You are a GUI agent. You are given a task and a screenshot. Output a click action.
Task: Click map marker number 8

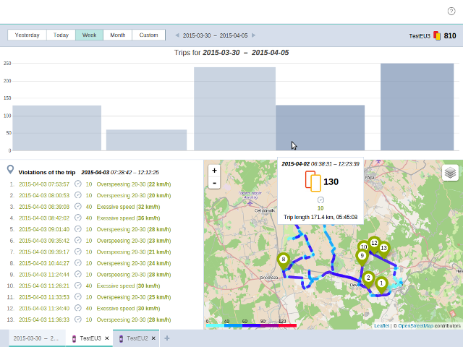click(x=284, y=261)
